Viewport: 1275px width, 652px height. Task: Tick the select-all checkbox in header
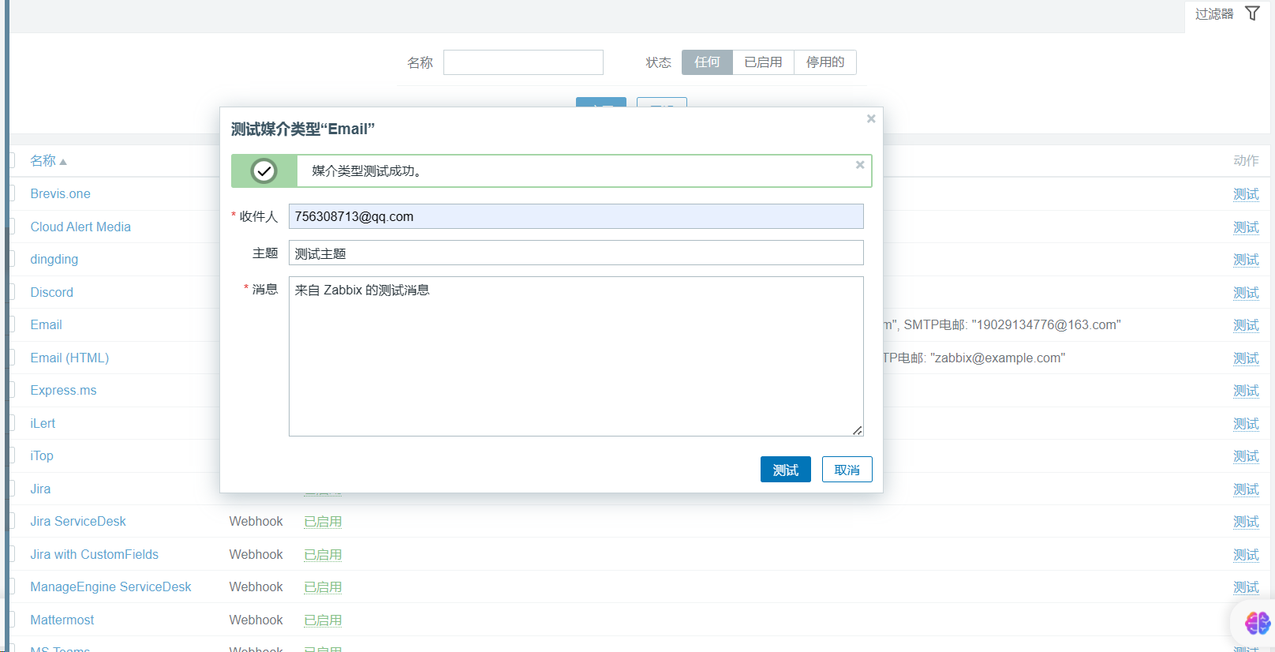[12, 160]
